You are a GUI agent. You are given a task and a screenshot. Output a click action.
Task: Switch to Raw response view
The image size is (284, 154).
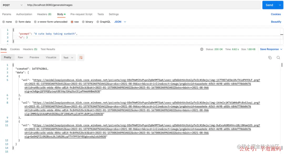(x=20, y=57)
